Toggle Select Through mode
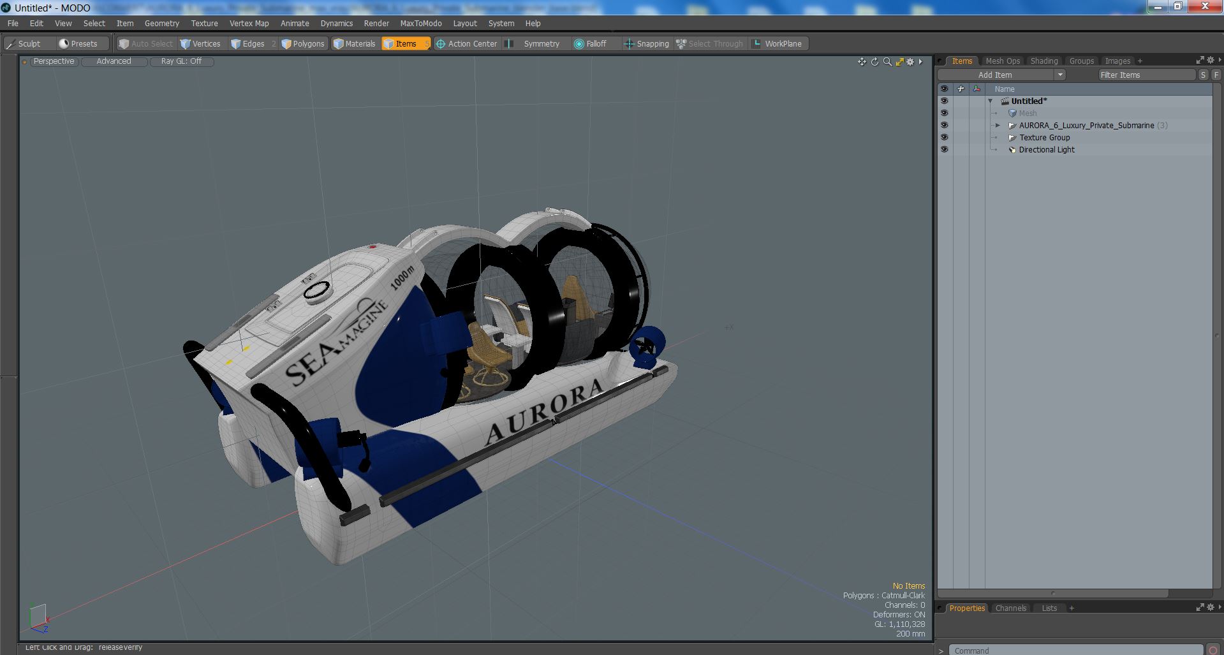The height and width of the screenshot is (655, 1224). (x=710, y=43)
